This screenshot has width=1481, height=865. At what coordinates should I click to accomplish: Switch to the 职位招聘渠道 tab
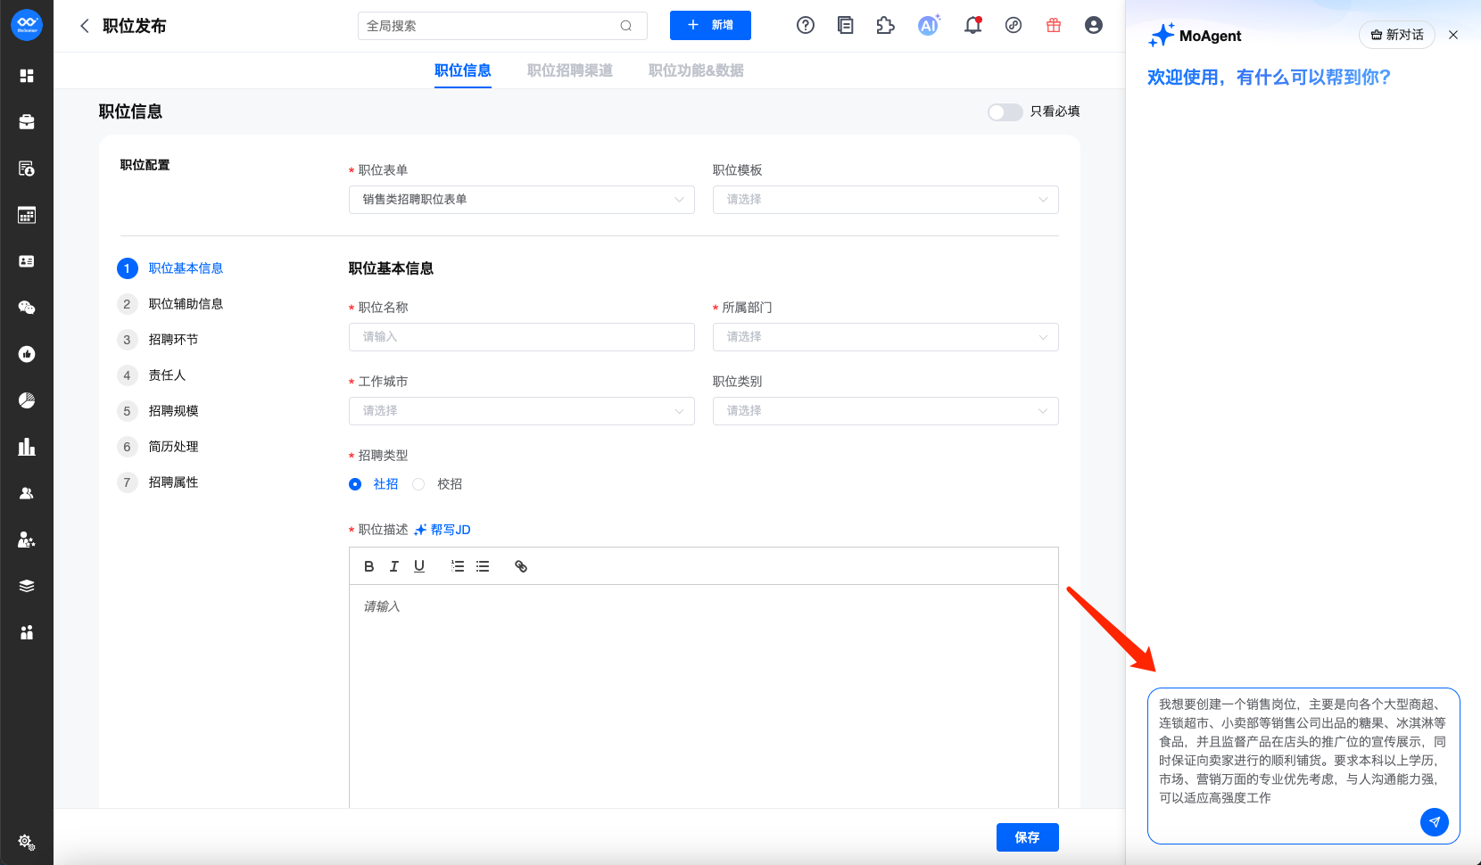click(570, 70)
